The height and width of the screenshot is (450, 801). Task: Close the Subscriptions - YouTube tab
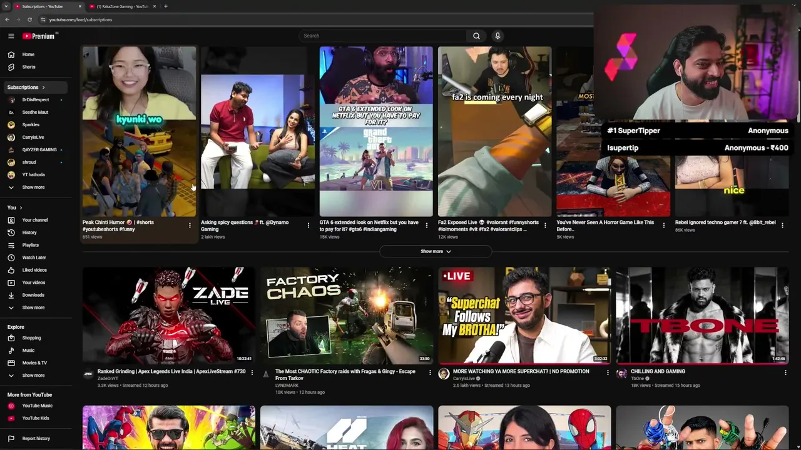(80, 6)
